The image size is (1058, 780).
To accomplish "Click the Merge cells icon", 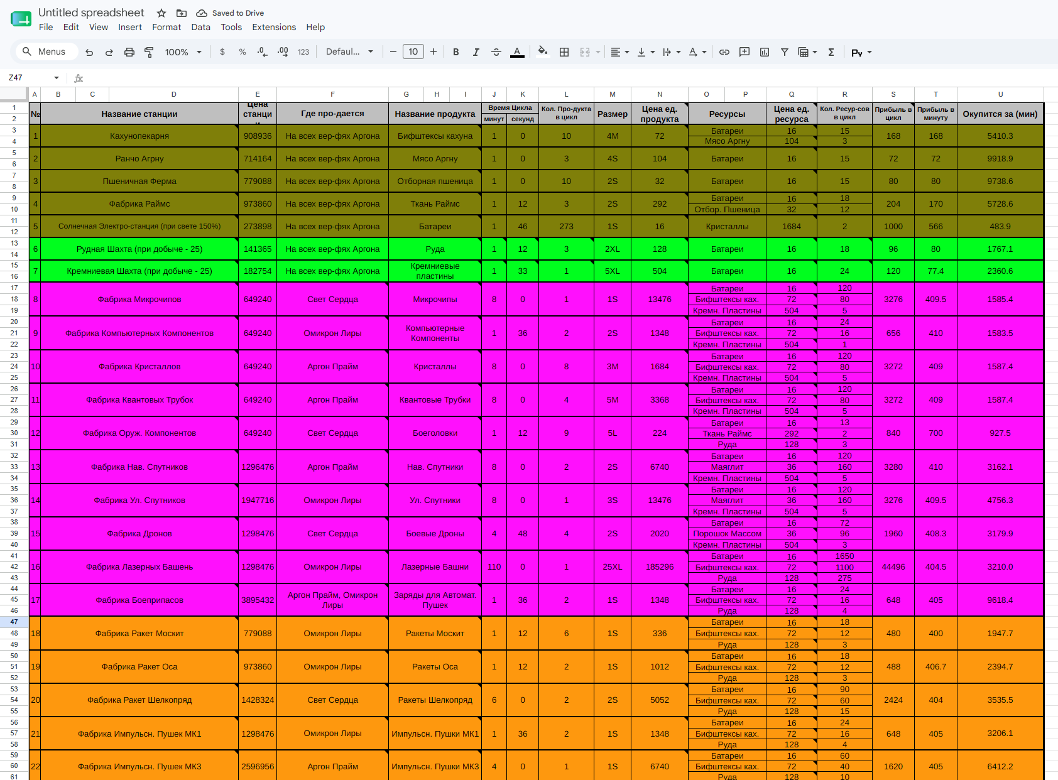I will (x=585, y=52).
